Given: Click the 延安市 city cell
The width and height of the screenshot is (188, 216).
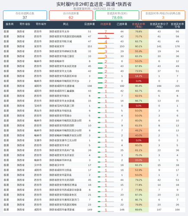Looking at the screenshot, I should [x=38, y=46].
